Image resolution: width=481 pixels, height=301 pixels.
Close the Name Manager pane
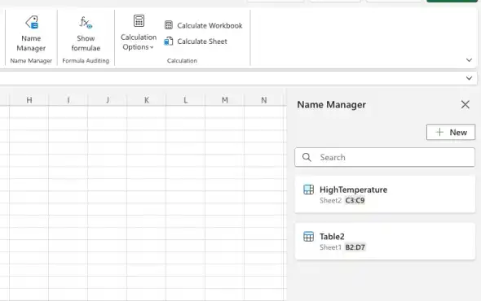tap(465, 104)
